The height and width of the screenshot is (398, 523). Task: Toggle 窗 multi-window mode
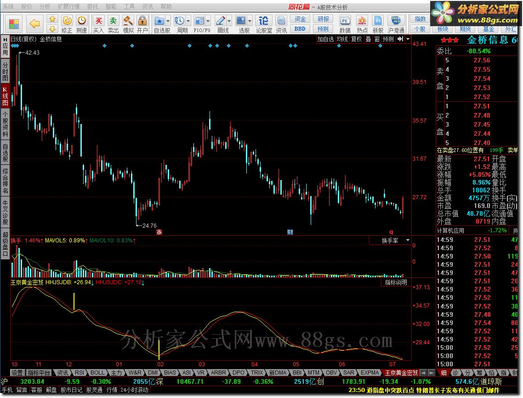pos(377,39)
